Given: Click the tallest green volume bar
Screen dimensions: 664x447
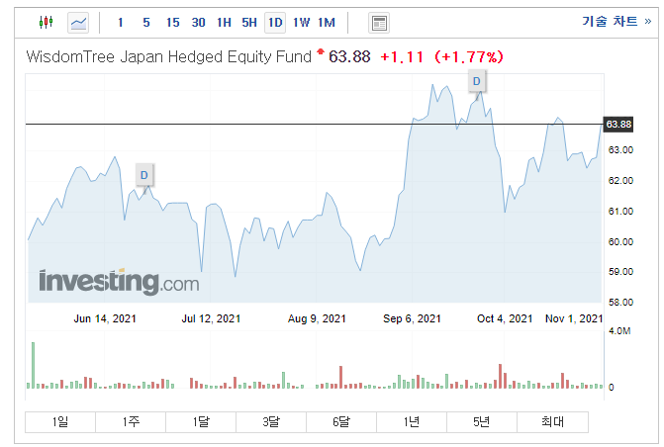Looking at the screenshot, I should 33,365.
